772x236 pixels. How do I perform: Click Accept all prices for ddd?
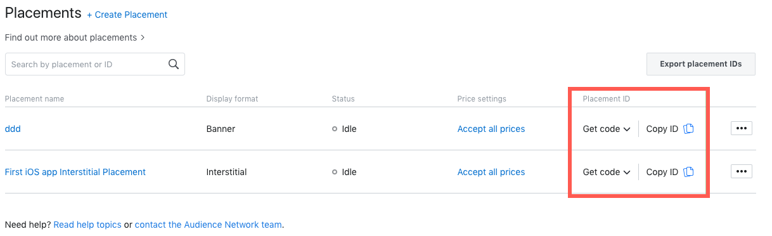click(491, 129)
